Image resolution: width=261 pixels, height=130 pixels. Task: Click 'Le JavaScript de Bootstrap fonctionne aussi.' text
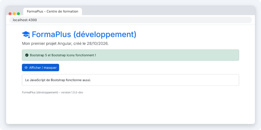pos(58,80)
